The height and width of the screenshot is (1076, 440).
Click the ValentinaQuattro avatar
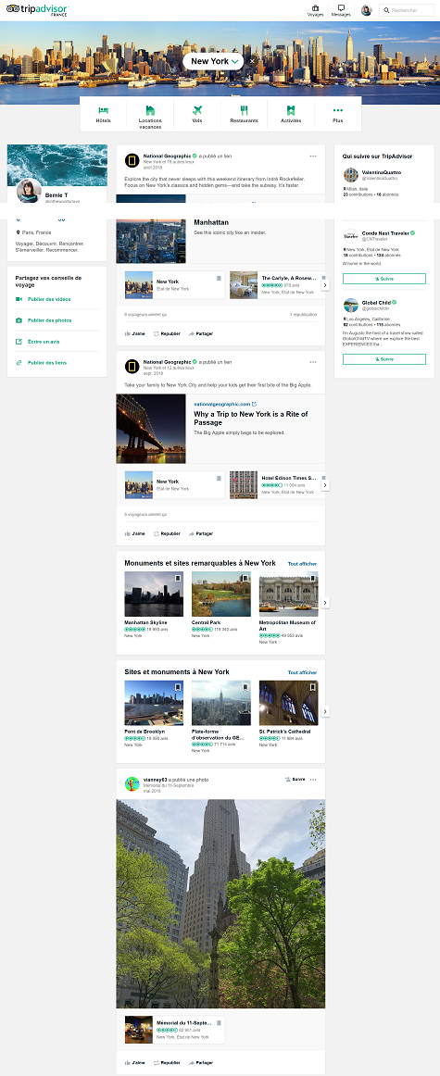(351, 175)
